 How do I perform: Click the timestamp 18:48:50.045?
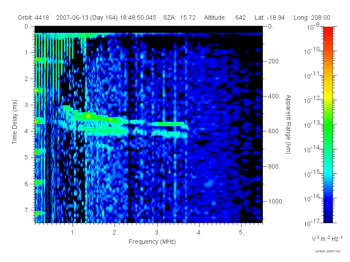(138, 17)
